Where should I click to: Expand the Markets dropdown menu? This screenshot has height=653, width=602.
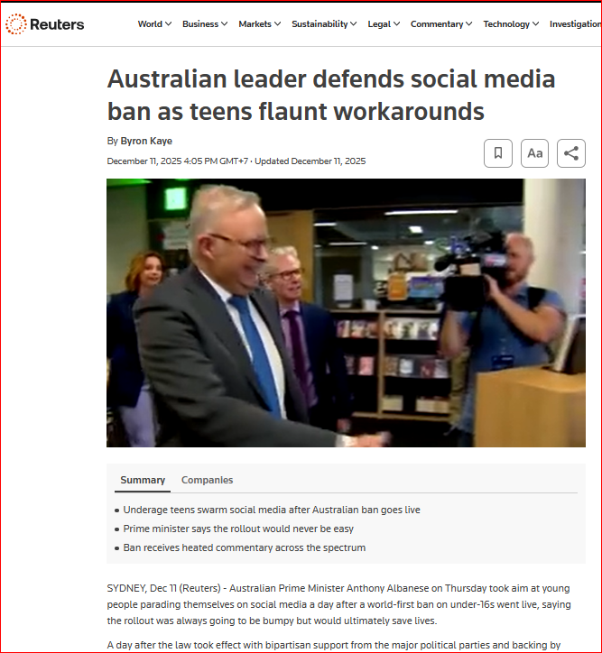pyautogui.click(x=260, y=24)
